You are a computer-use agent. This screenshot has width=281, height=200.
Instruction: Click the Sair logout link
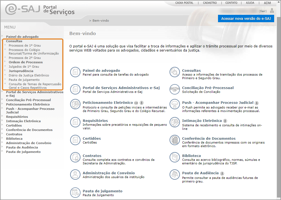pyautogui.click(x=263, y=11)
